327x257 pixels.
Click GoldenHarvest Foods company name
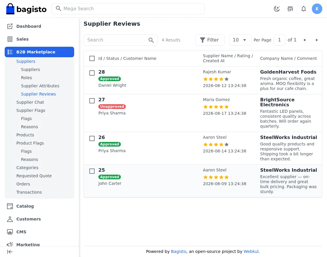pyautogui.click(x=288, y=72)
